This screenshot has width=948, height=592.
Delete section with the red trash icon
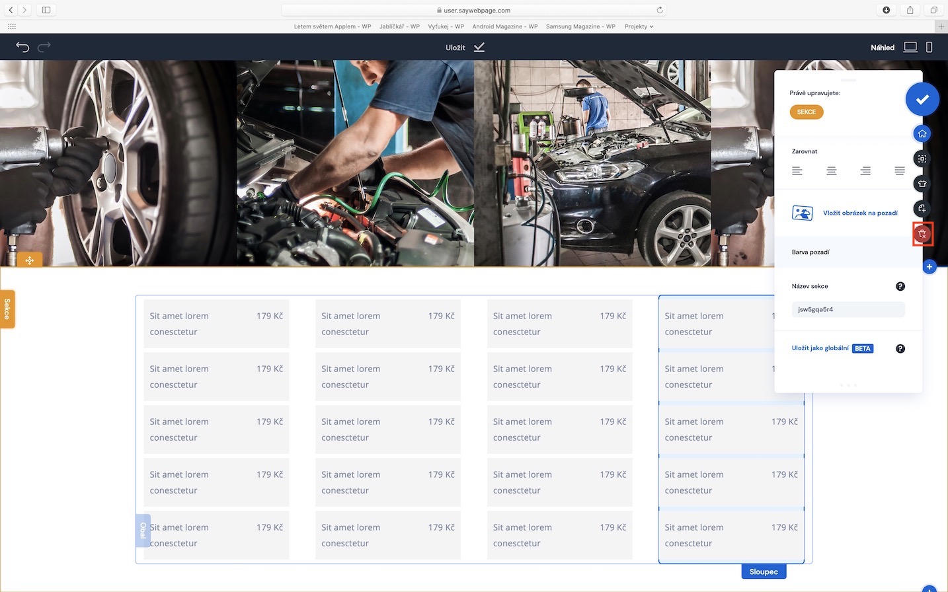(922, 234)
